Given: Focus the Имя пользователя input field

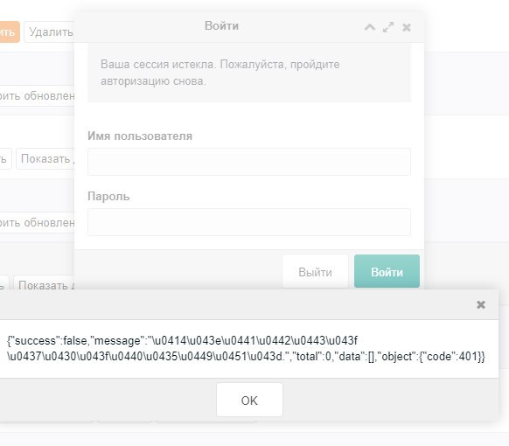Looking at the screenshot, I should coord(249,162).
